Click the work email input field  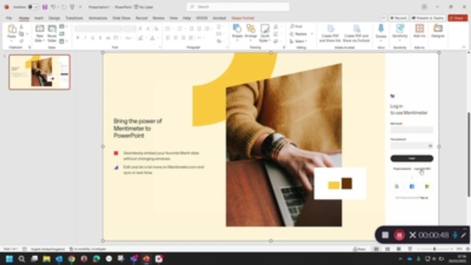click(412, 129)
